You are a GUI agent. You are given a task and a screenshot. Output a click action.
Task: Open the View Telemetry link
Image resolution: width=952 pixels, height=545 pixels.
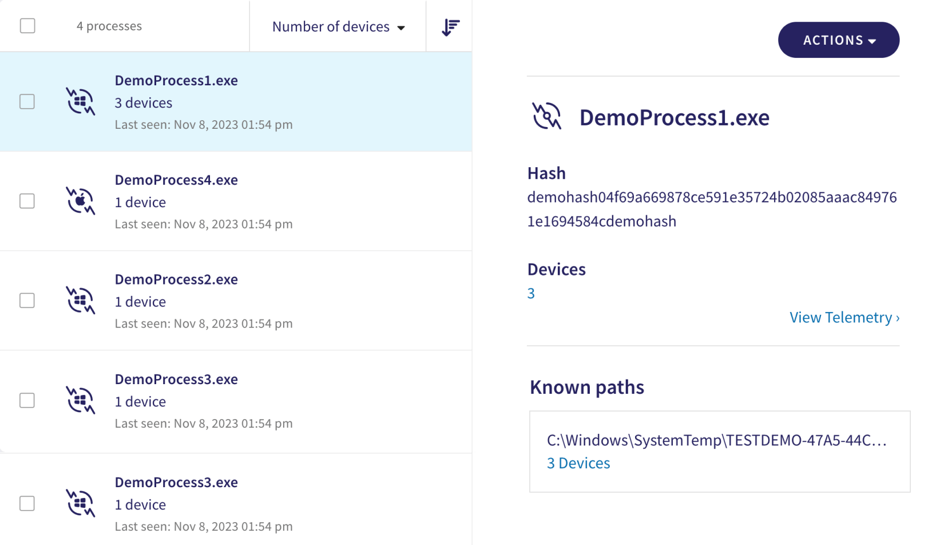coord(844,317)
